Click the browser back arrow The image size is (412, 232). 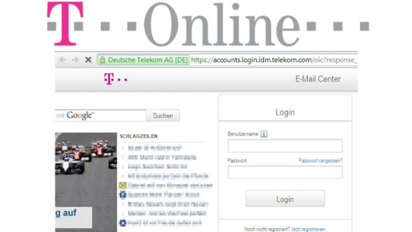62,60
